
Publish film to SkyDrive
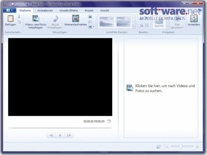(159, 22)
